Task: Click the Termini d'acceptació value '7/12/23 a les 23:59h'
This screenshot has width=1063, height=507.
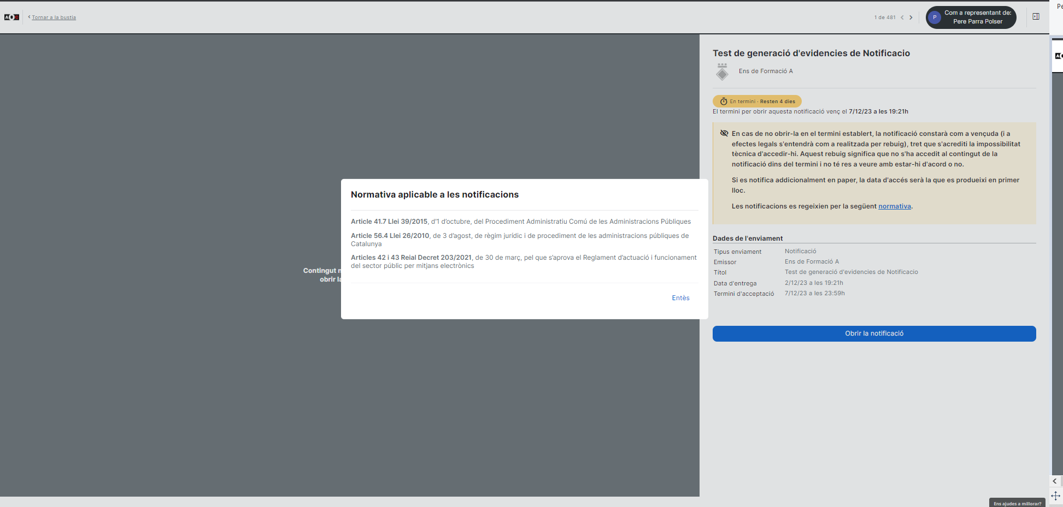Action: [x=814, y=294]
